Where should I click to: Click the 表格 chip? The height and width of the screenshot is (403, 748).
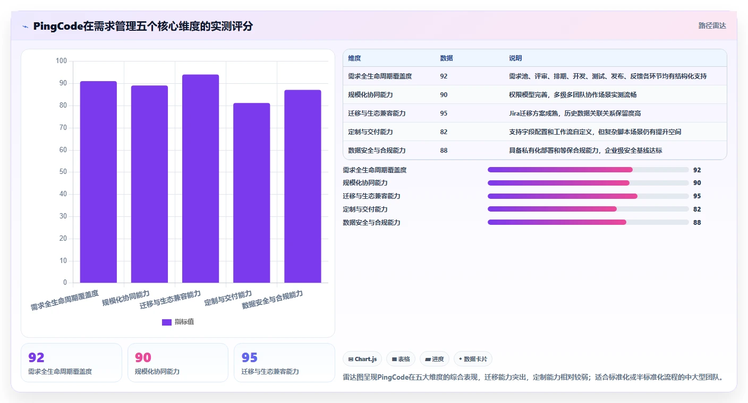coord(401,359)
